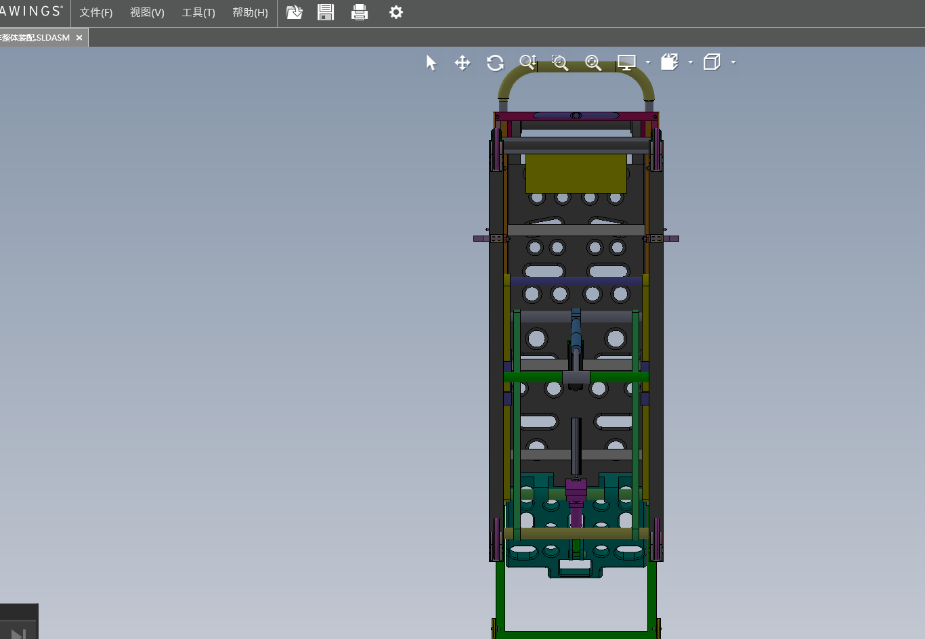Open the 工具(T) menu
Viewport: 925px width, 639px height.
coord(198,13)
